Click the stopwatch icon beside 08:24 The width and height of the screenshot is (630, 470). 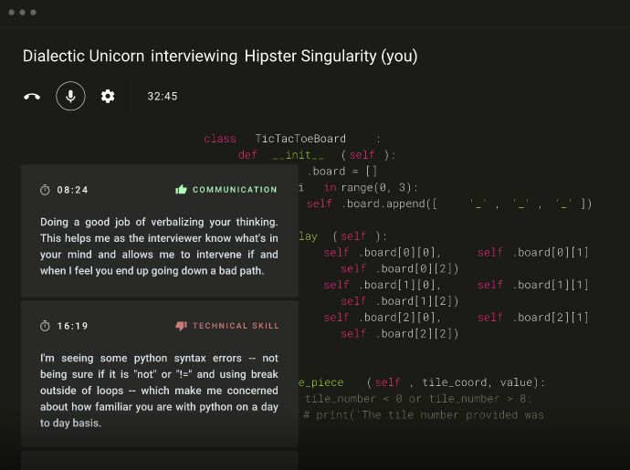45,190
